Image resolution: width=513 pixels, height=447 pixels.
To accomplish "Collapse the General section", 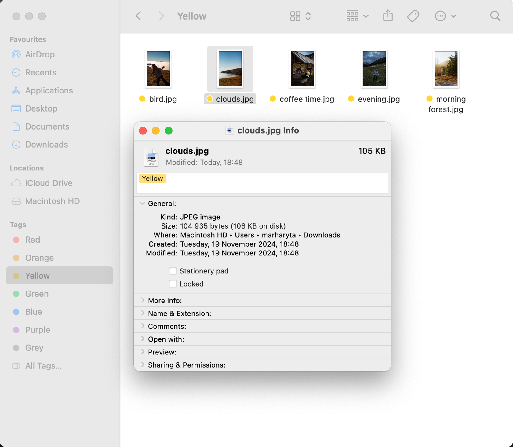I will click(142, 203).
